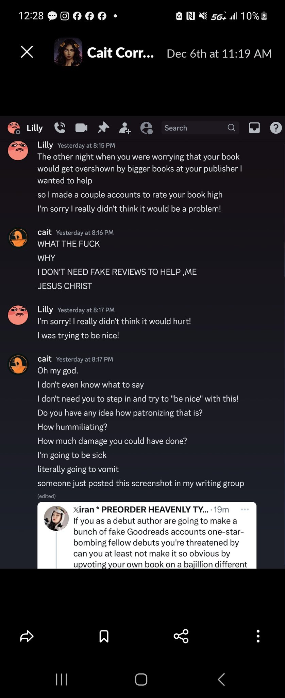Open the tweet's three-dot options menu
285x698 pixels.
tap(245, 510)
